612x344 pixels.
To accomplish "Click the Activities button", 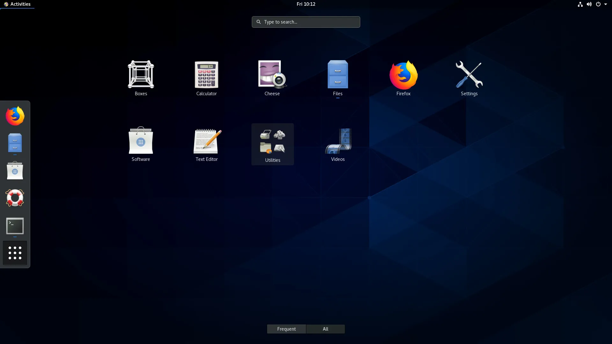I will tap(17, 4).
